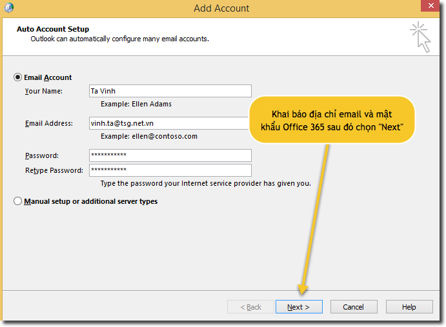446x327 pixels.
Task: Choose Manual setup or additional server types
Action: pyautogui.click(x=18, y=201)
